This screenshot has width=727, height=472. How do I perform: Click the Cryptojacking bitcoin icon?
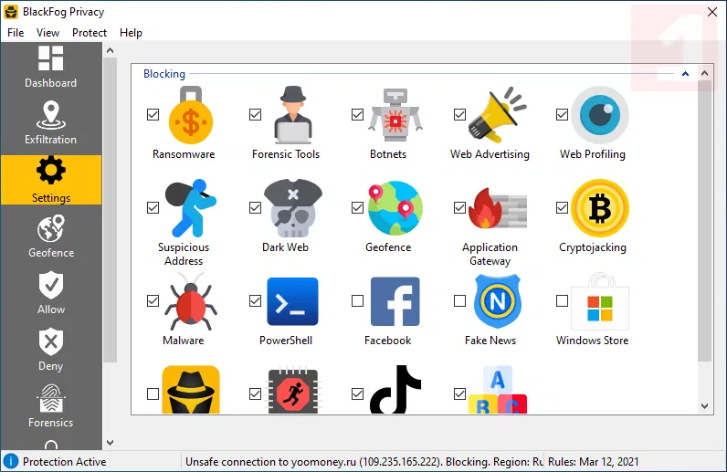tap(600, 208)
